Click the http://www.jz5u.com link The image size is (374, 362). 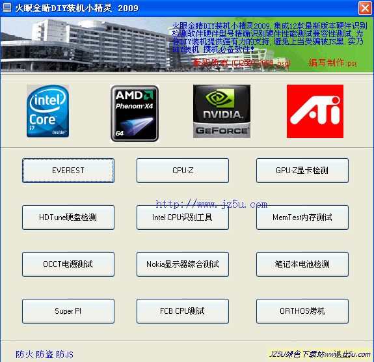click(211, 204)
